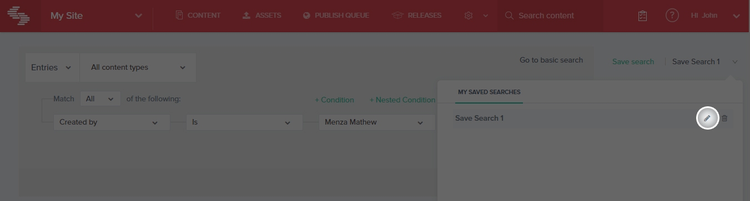Click the Save search link
750x201 pixels.
click(633, 61)
